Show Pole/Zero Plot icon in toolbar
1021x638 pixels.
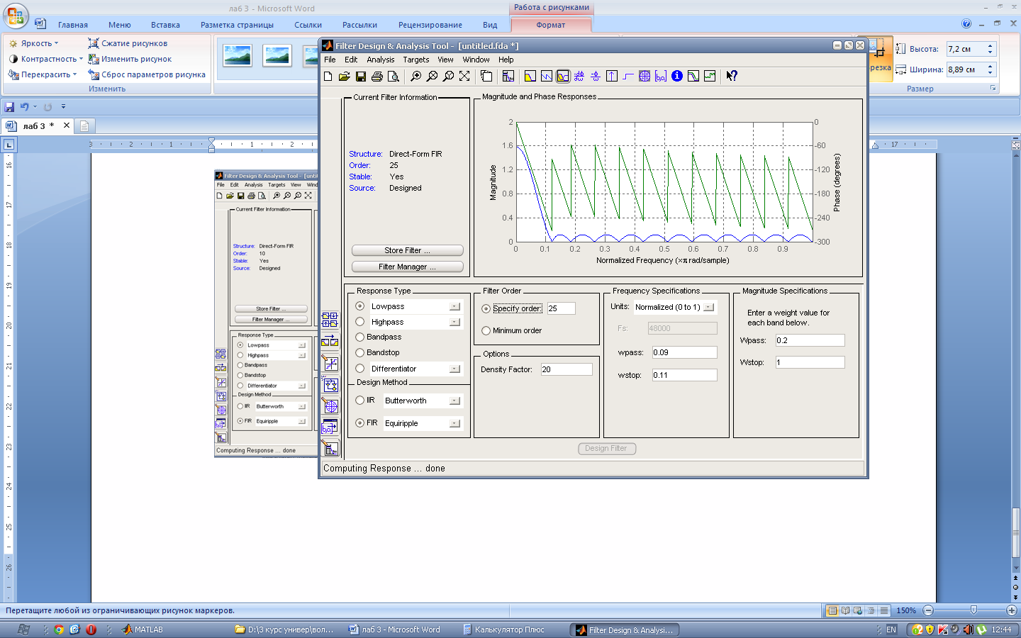pos(645,76)
